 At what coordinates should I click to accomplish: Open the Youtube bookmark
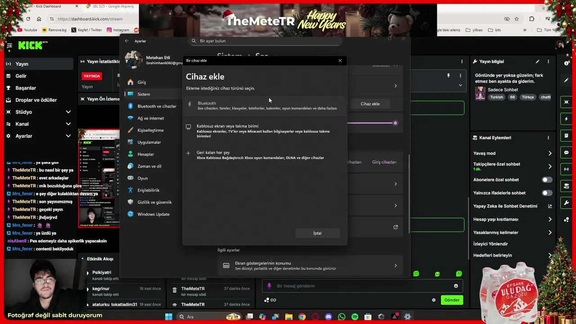27,30
